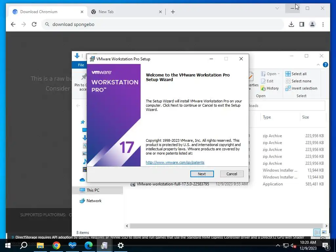
Task: Open a new browser tab with plus button
Action: click(173, 12)
